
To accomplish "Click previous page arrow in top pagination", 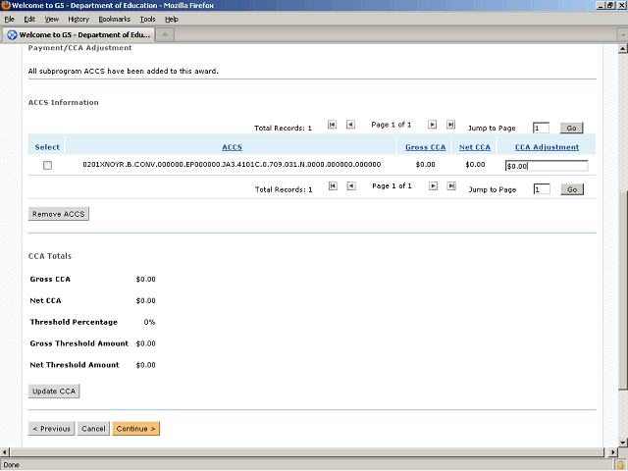I will tap(351, 126).
